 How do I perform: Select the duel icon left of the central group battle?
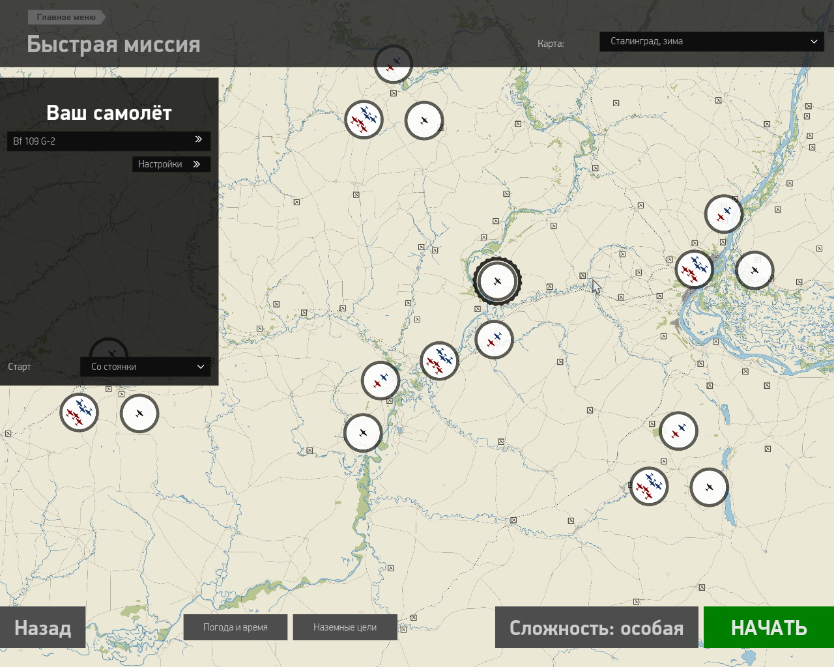(x=381, y=380)
